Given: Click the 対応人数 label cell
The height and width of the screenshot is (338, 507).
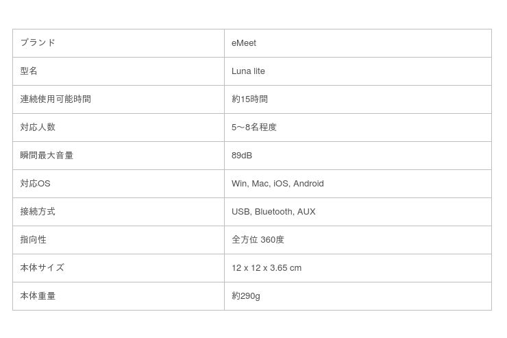Looking at the screenshot, I should click(38, 127).
